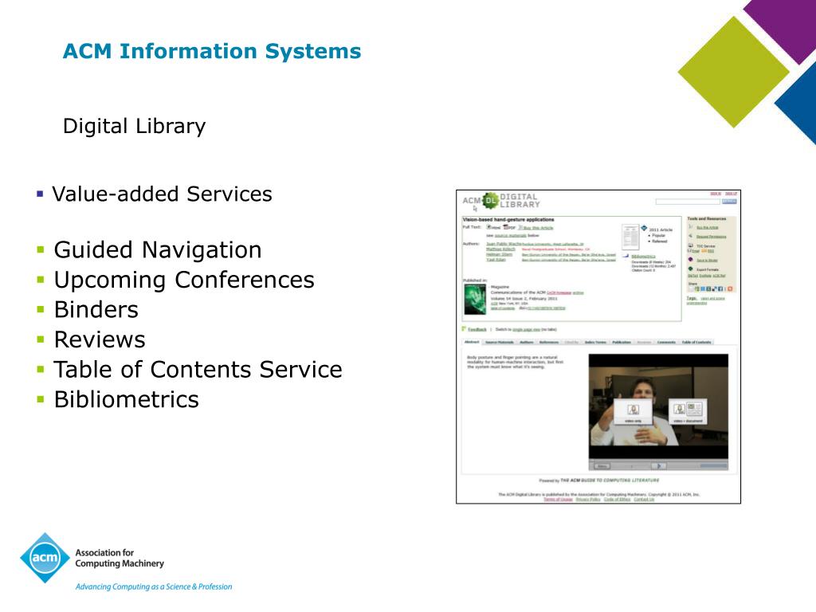Screen dimensions: 816x612
Task: Click the Request Permissions link
Action: click(712, 237)
